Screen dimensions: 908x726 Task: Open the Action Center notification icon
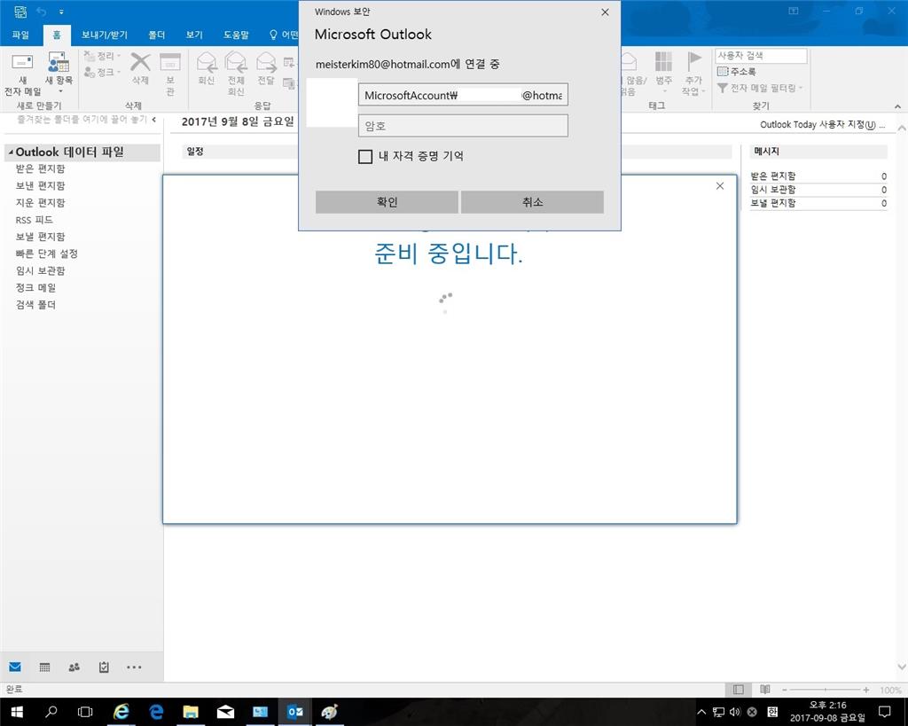point(884,712)
